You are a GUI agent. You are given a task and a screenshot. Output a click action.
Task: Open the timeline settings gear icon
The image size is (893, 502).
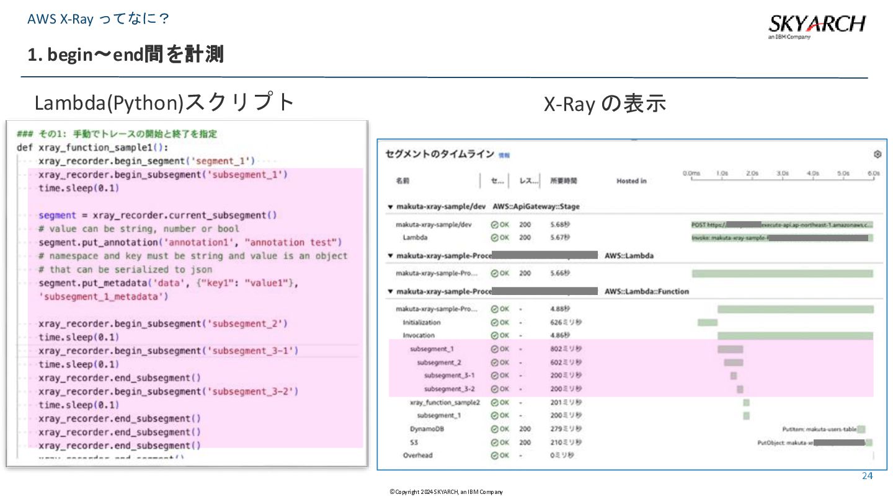click(x=877, y=154)
